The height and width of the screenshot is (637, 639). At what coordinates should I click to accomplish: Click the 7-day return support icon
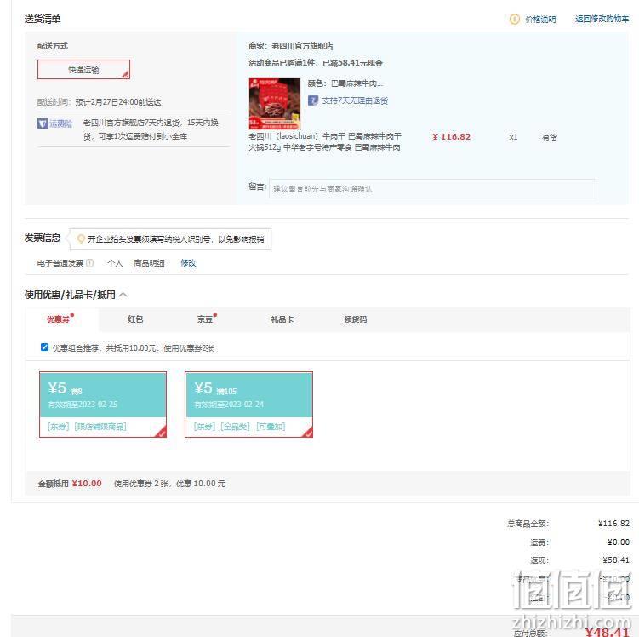pos(312,100)
